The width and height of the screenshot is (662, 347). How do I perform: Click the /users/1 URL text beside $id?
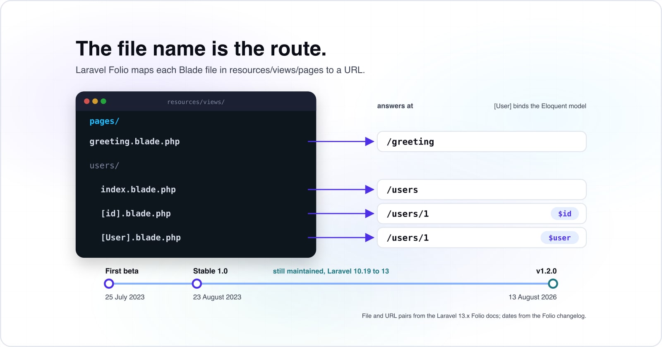coord(408,214)
